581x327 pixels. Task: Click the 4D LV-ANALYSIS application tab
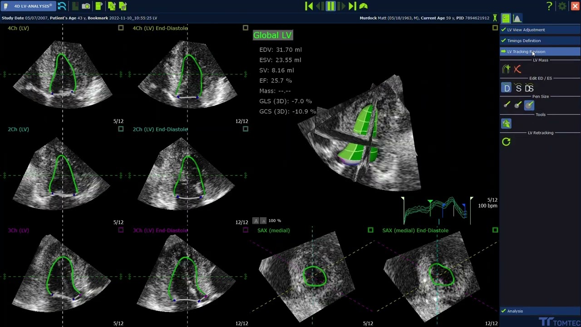29,6
